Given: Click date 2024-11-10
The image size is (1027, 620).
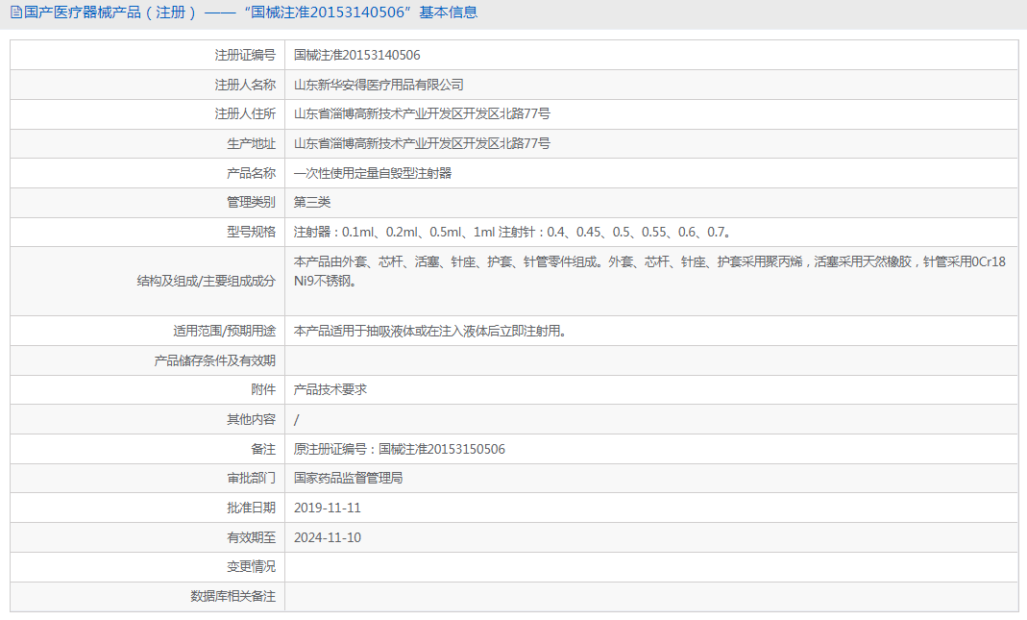Looking at the screenshot, I should pyautogui.click(x=328, y=537).
